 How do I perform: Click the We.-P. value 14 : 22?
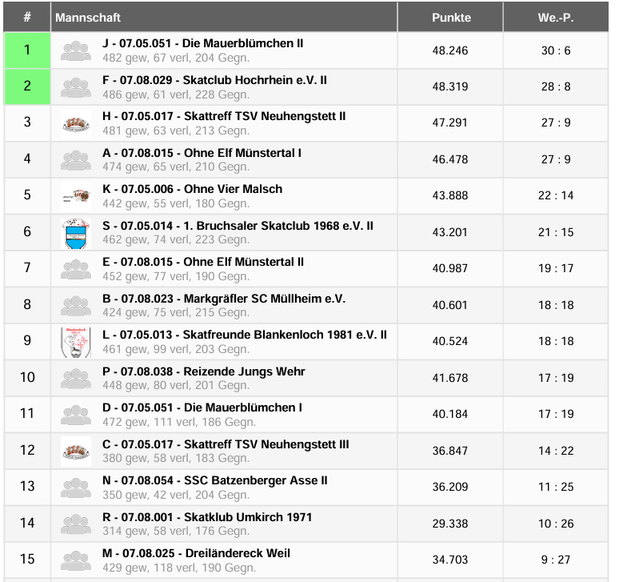click(x=556, y=451)
